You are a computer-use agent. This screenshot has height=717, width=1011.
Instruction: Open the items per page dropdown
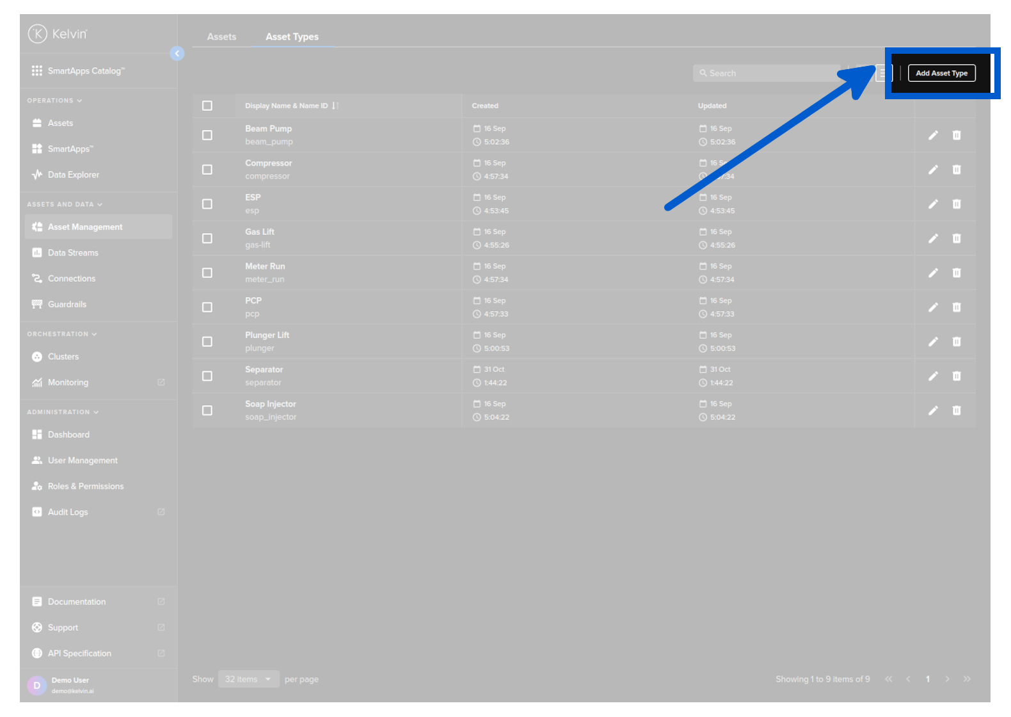248,679
